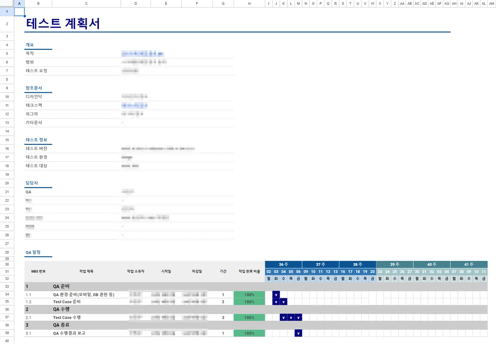Click the QA 환경 준비(모바일, DB 권한 등) task
This screenshot has height=344, width=496.
point(84,294)
